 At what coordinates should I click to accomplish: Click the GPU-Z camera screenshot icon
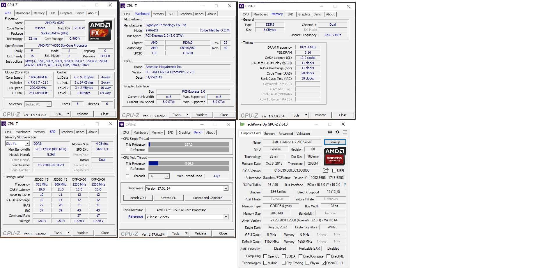pyautogui.click(x=330, y=132)
